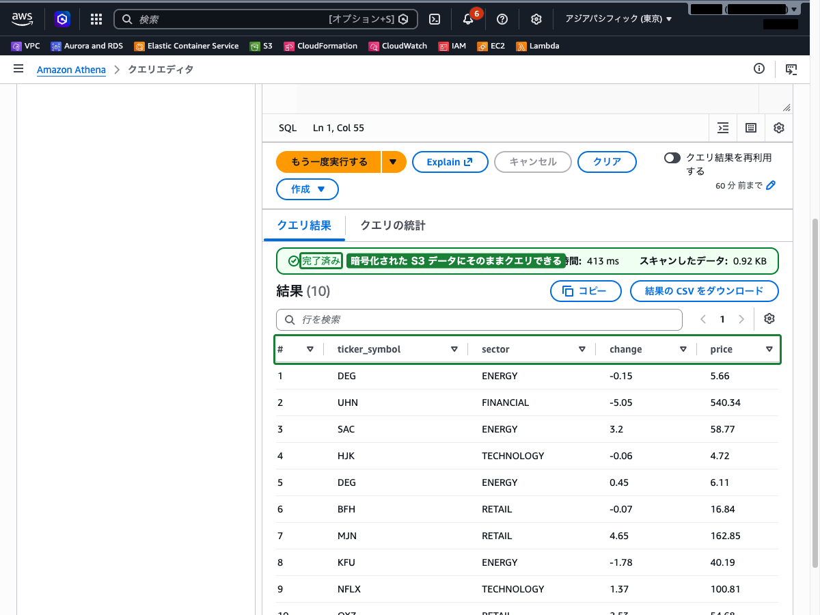Open the notifications bell
This screenshot has height=615, width=820.
(468, 19)
